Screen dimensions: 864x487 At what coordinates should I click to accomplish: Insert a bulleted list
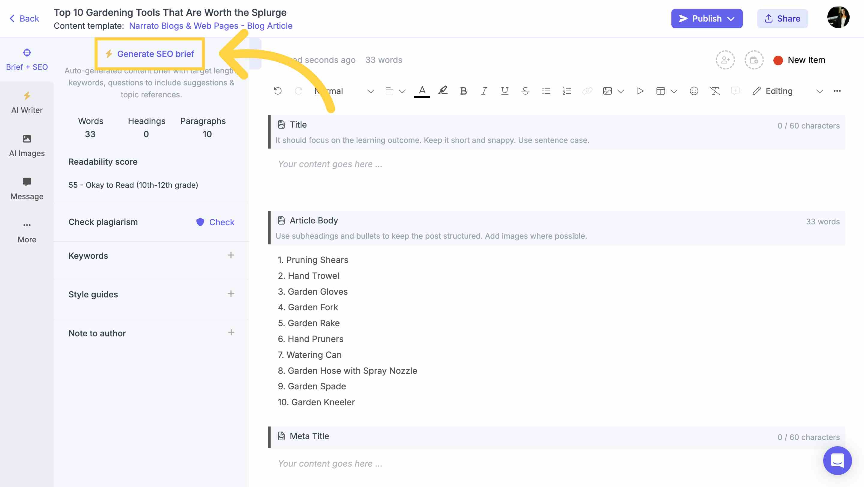coord(546,91)
